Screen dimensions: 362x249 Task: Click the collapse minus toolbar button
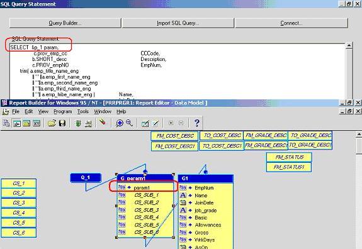(181, 123)
